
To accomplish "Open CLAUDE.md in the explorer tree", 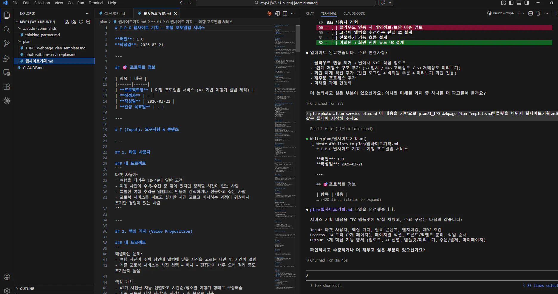I will click(33, 68).
